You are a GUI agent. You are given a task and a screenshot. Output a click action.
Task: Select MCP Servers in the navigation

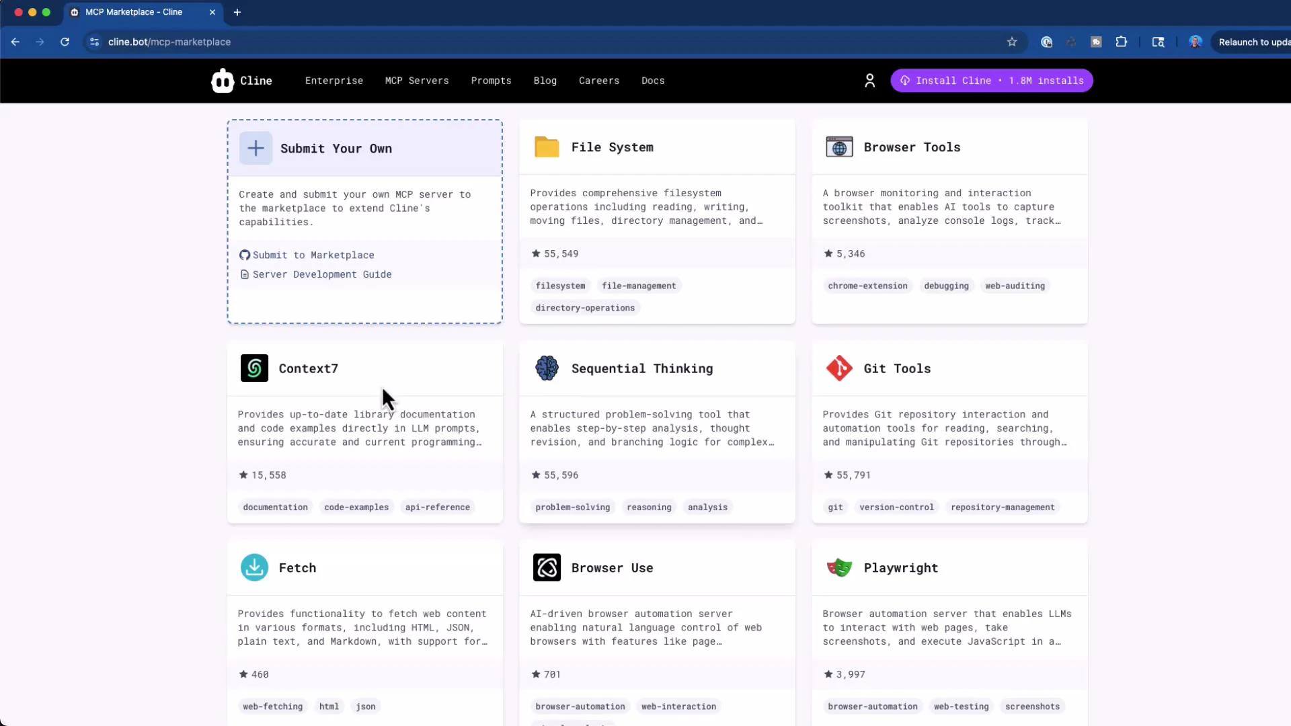[417, 81]
